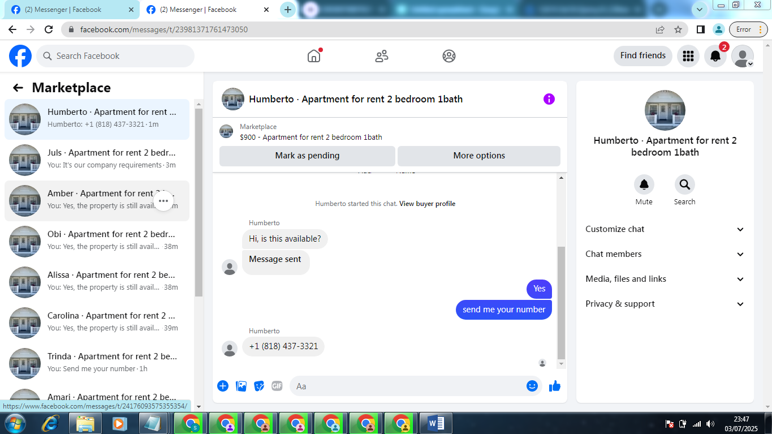Open the View buyer profile link

427,204
